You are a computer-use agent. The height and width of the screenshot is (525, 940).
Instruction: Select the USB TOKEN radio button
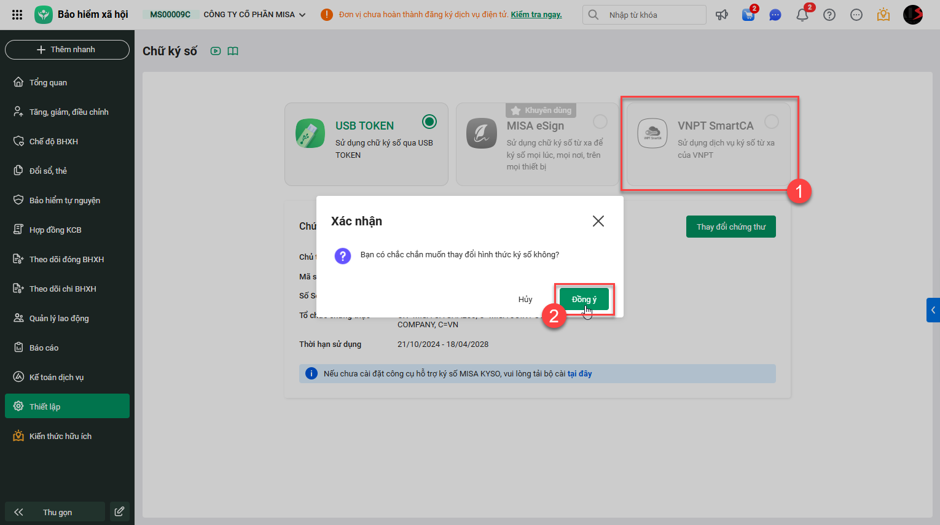point(429,122)
